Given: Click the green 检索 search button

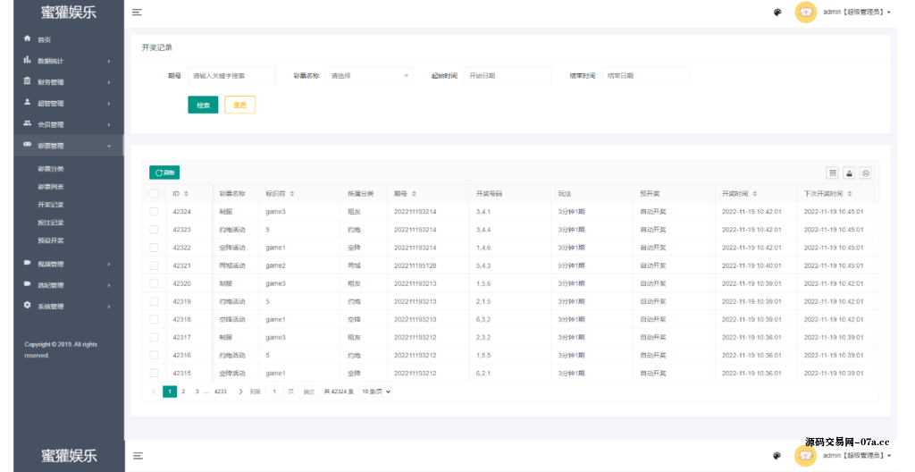Looking at the screenshot, I should pyautogui.click(x=203, y=105).
